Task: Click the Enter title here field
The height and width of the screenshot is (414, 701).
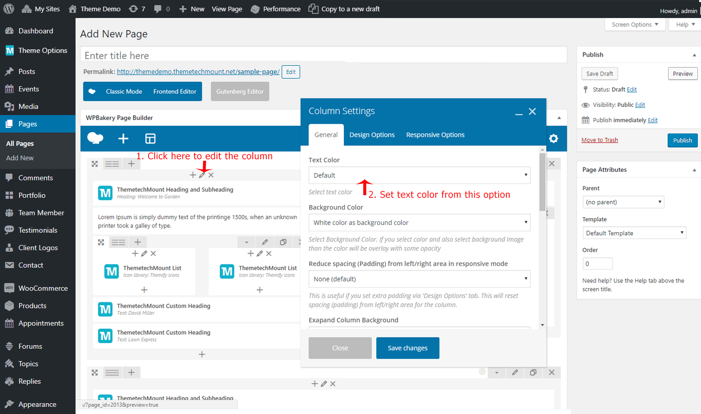Action: coord(324,55)
